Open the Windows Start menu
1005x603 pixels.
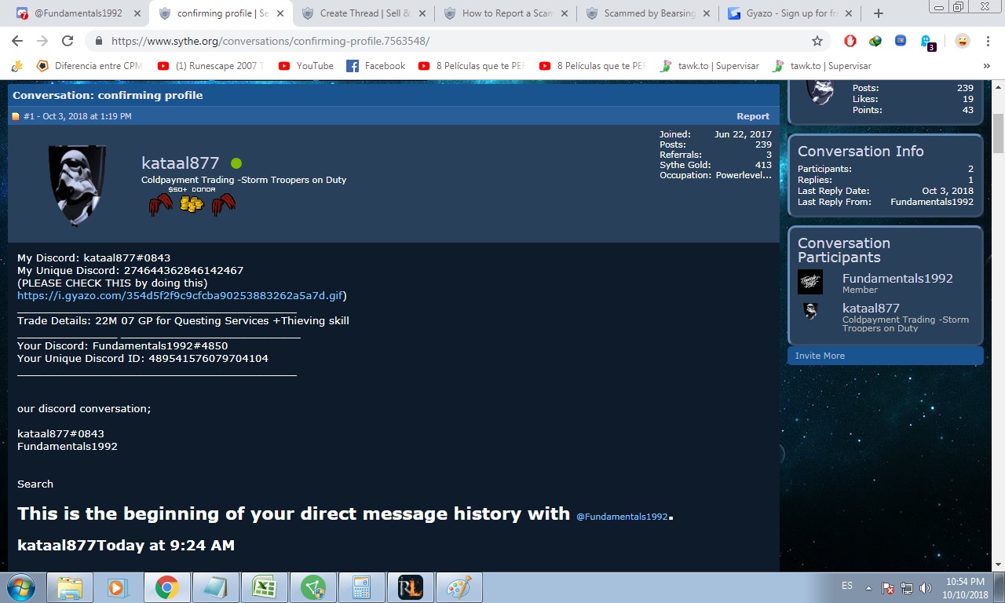click(x=21, y=587)
